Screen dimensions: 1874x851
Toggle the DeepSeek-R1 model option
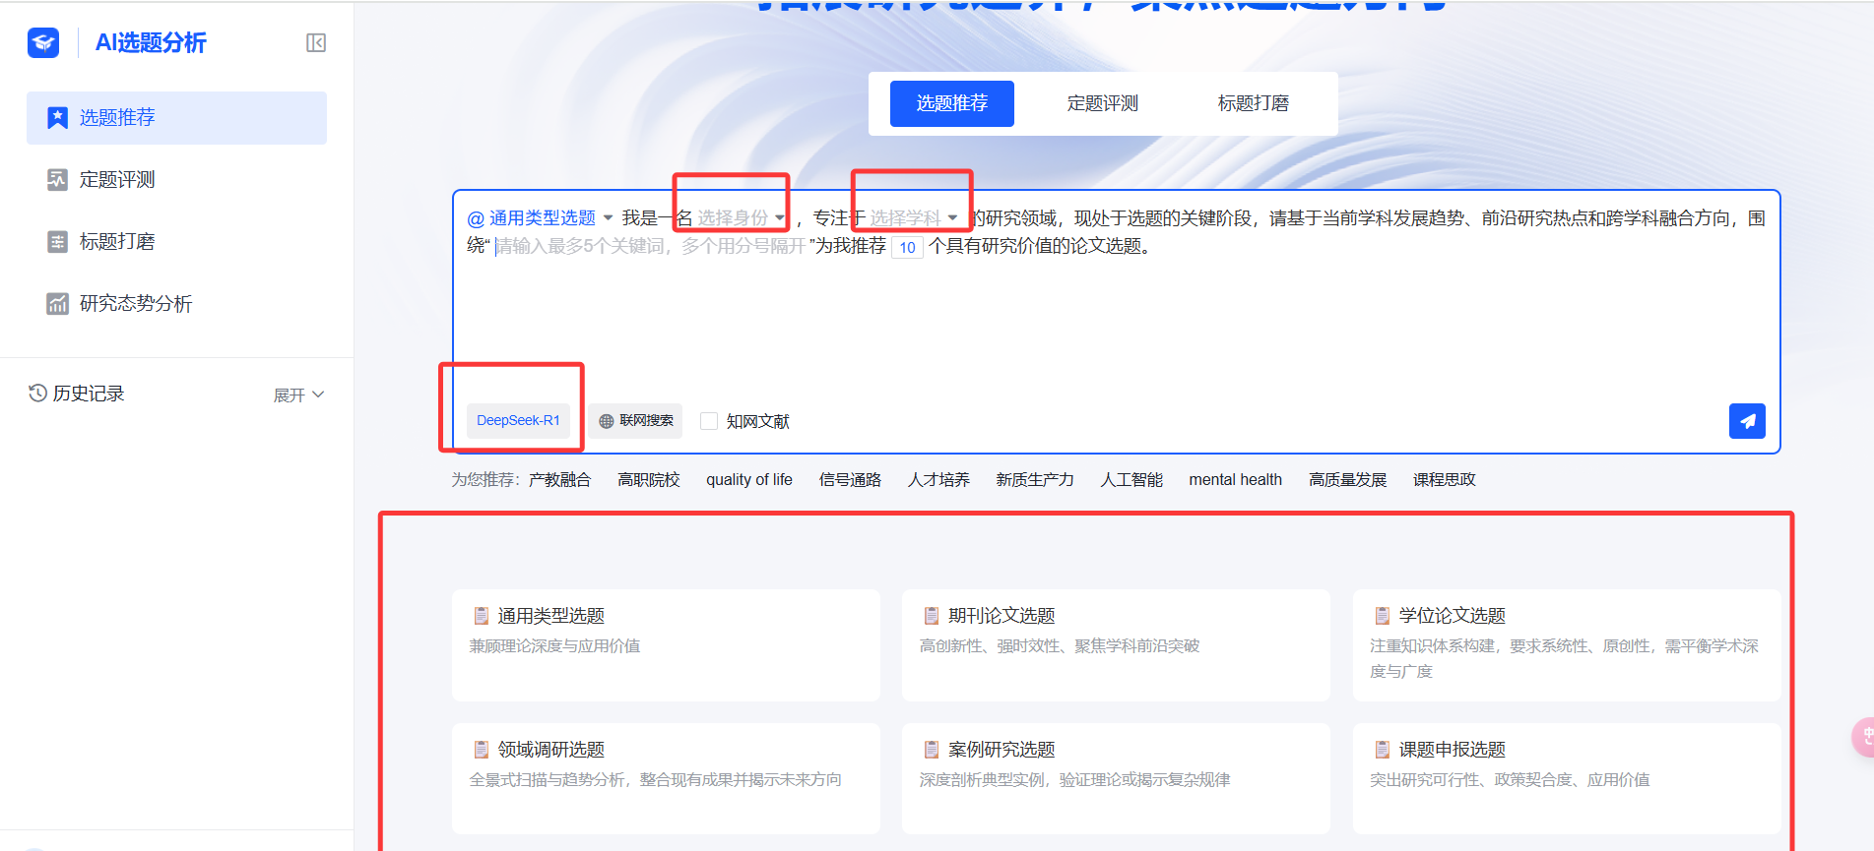point(518,421)
